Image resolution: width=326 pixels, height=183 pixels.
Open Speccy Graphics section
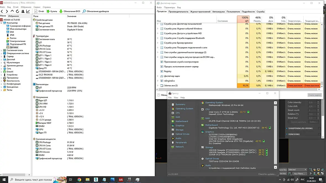point(180,125)
